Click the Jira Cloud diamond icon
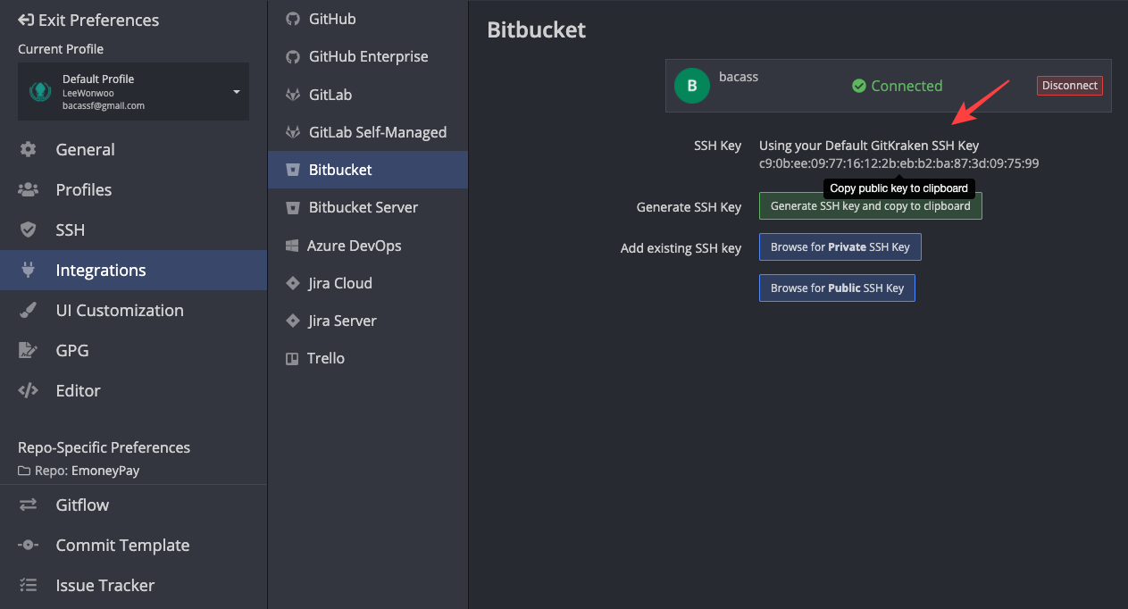This screenshot has width=1128, height=609. (x=292, y=283)
